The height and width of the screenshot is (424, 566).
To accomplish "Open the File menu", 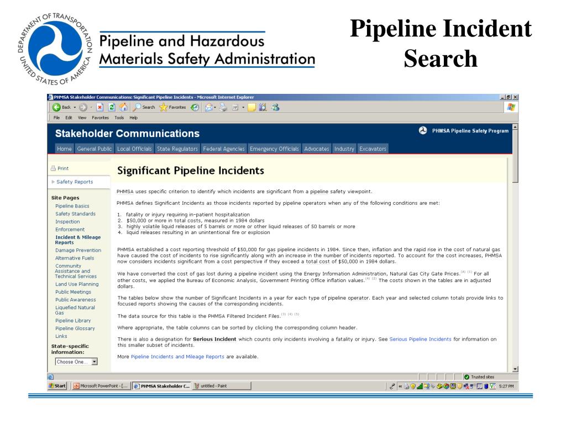I will 57,118.
